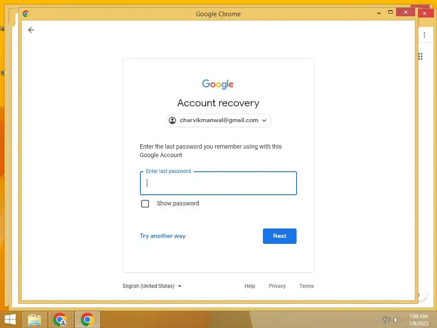Submit with the Next button
The width and height of the screenshot is (437, 328).
280,236
